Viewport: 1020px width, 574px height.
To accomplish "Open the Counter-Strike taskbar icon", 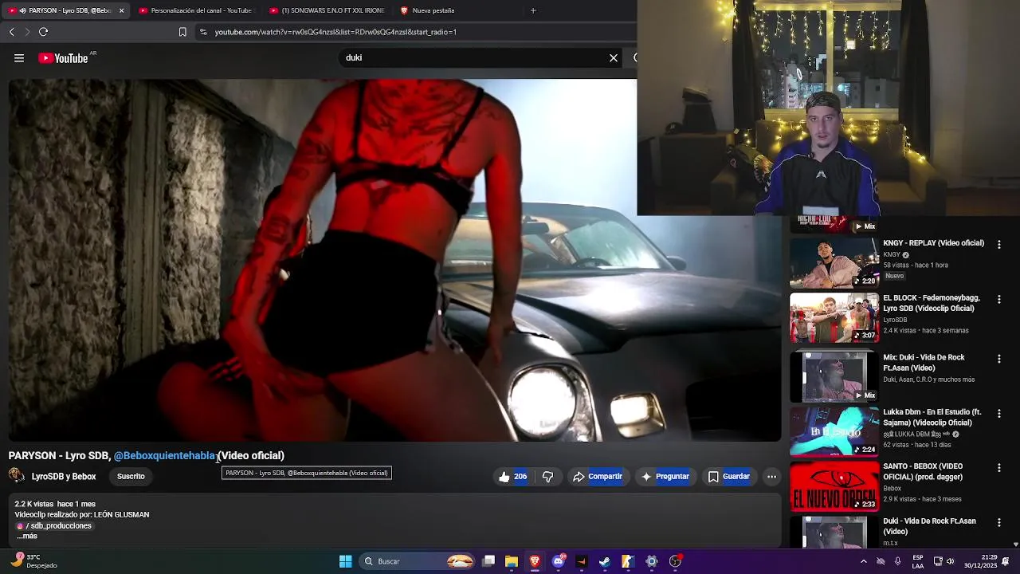I will 628,561.
